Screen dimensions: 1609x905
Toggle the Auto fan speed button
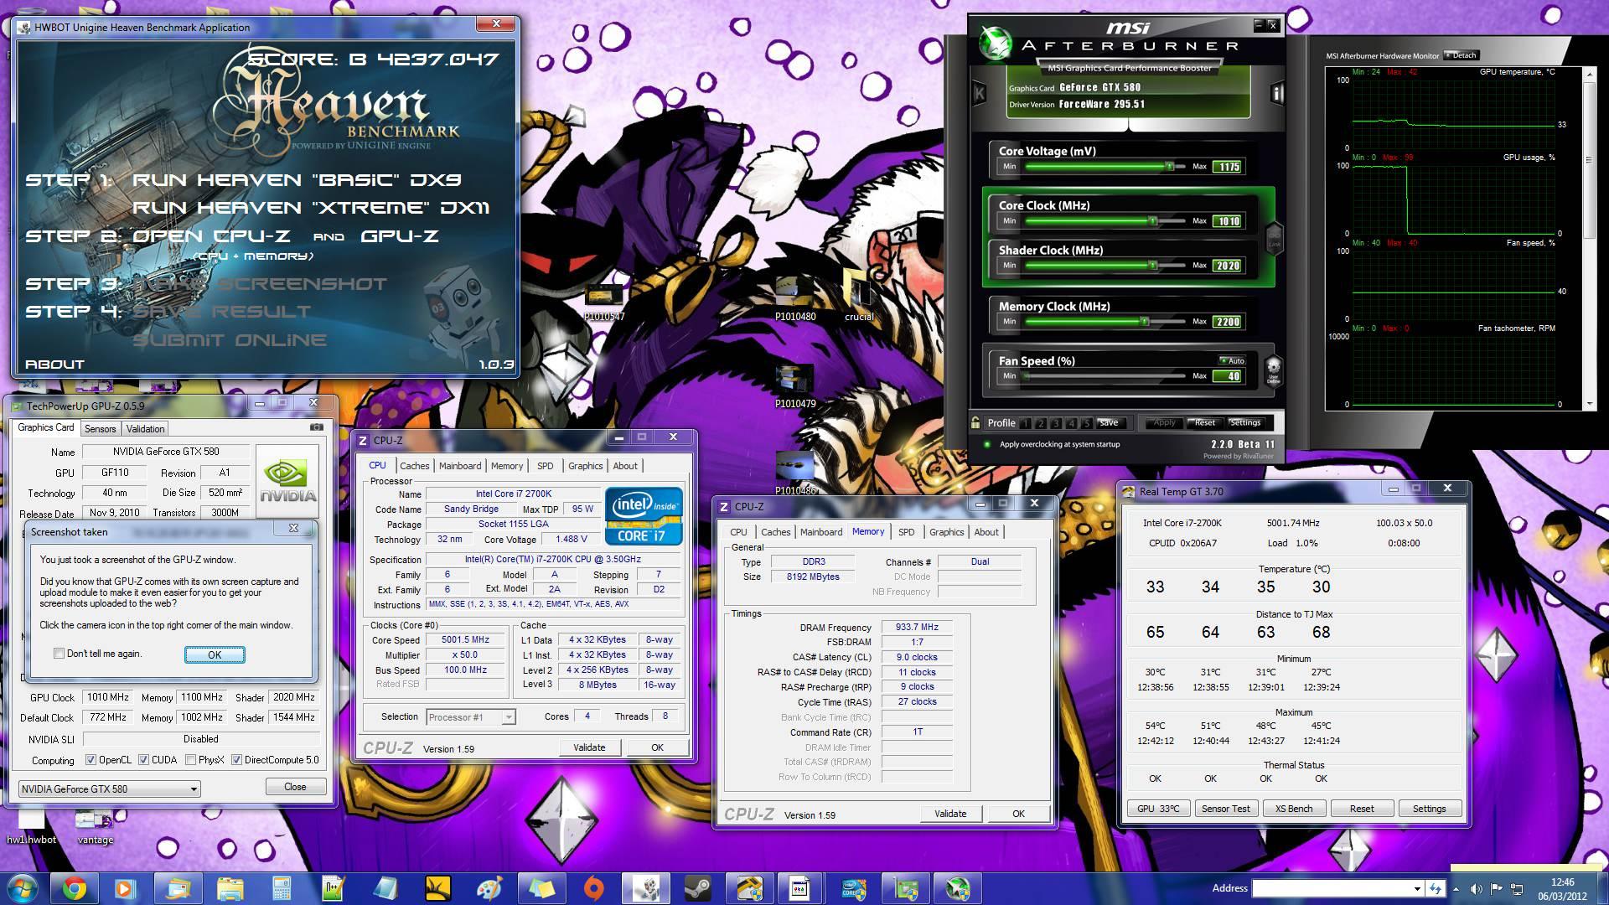coord(1231,361)
